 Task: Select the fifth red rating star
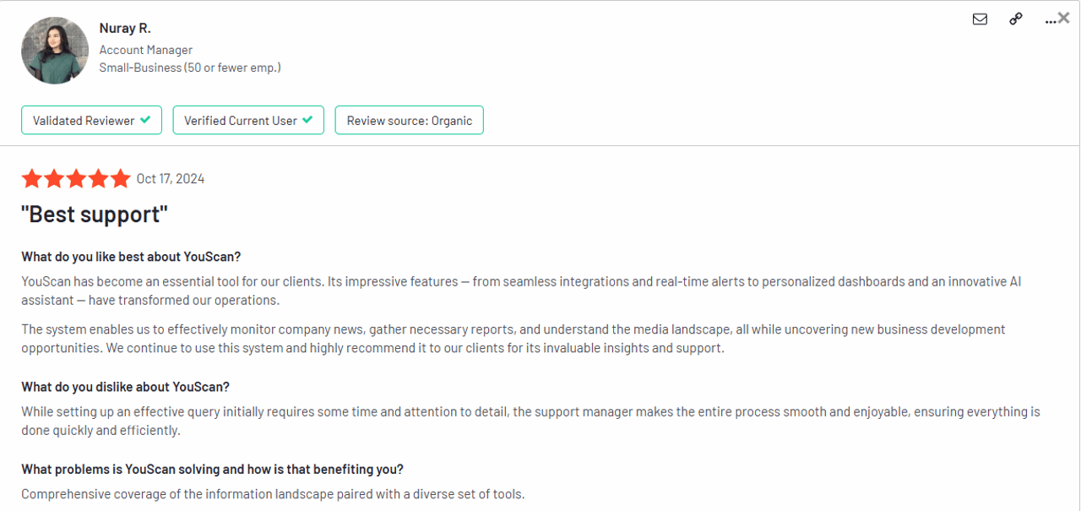coord(121,178)
